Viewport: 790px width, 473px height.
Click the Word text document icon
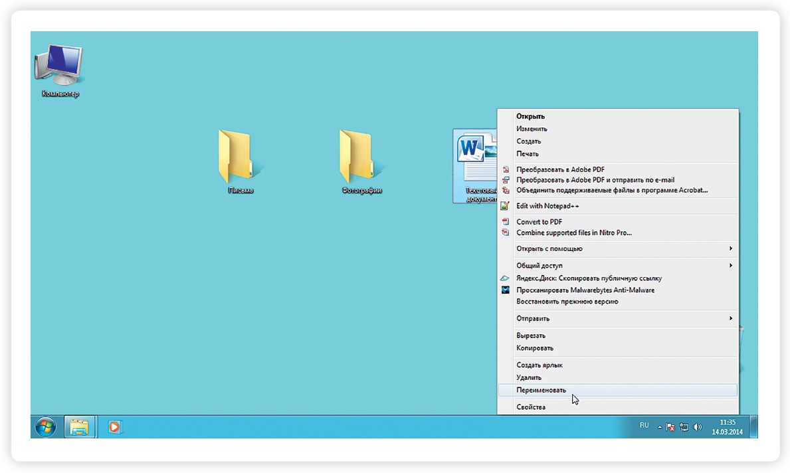(476, 163)
